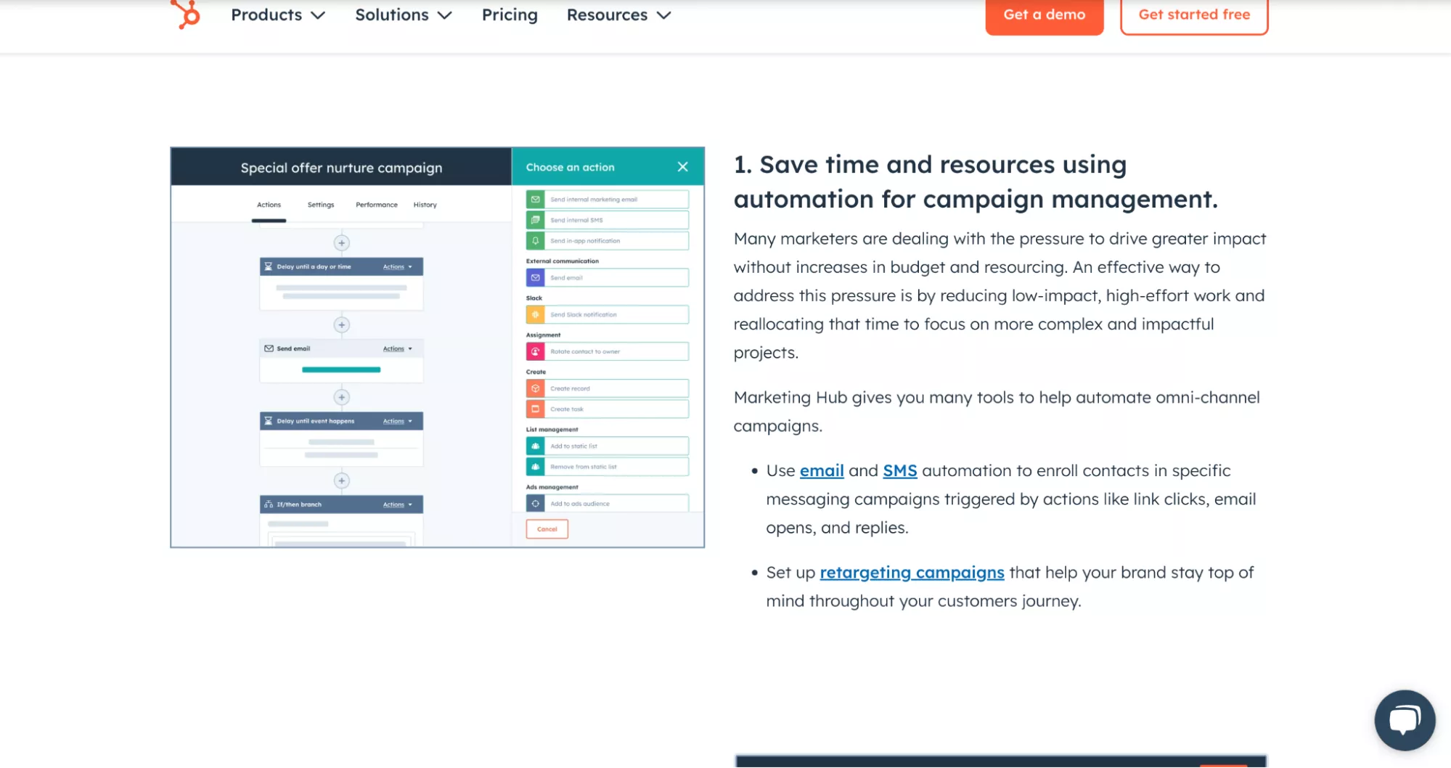Expand the Products menu
1451x768 pixels.
[x=277, y=15]
